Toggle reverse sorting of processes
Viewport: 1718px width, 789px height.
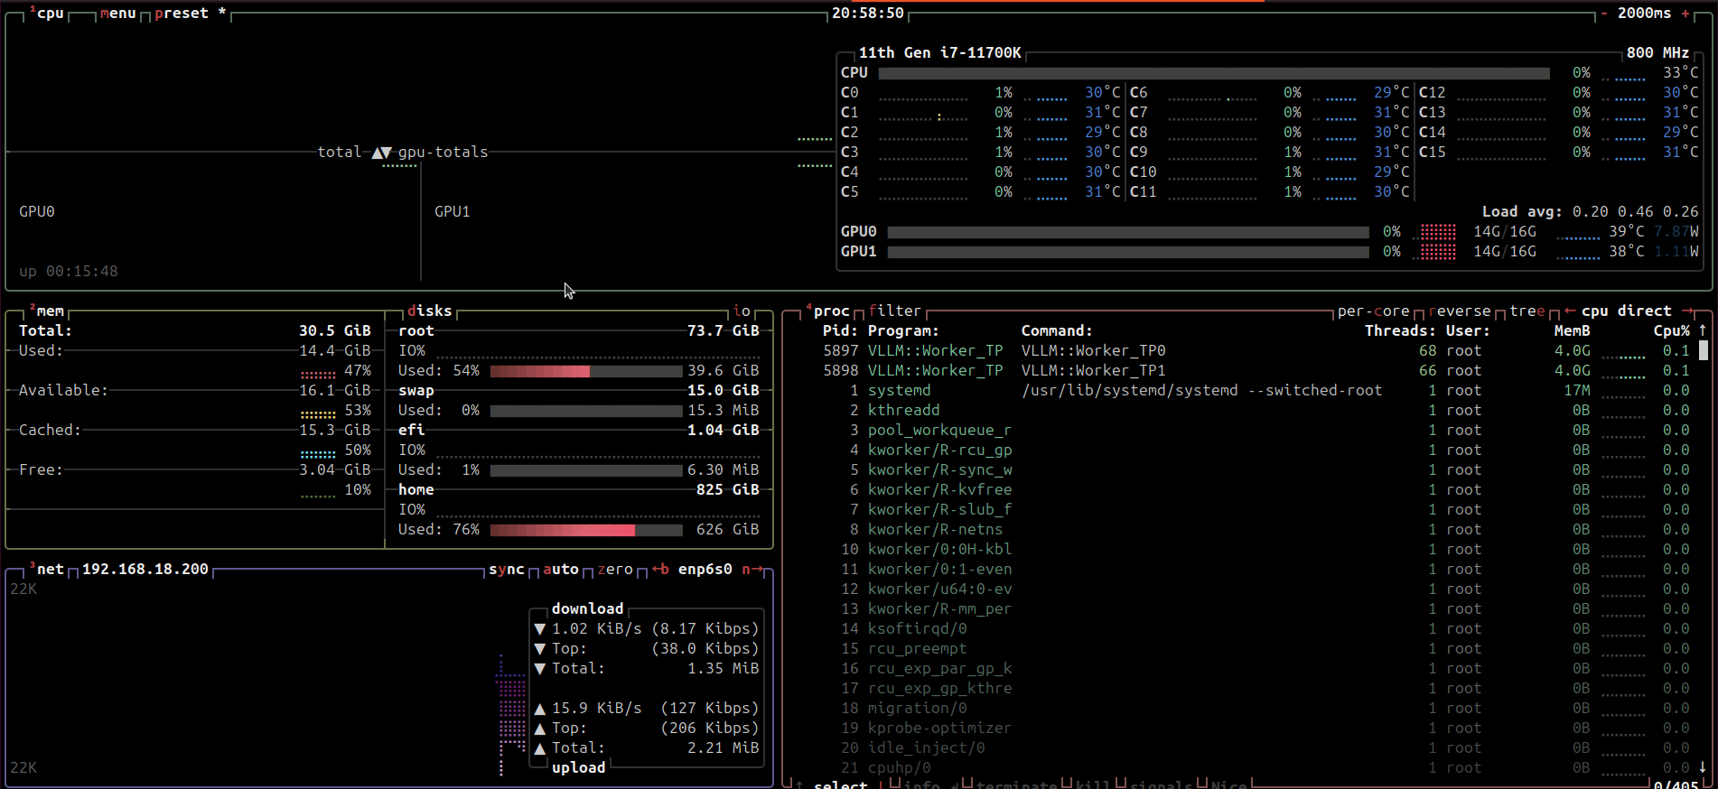tap(1460, 311)
